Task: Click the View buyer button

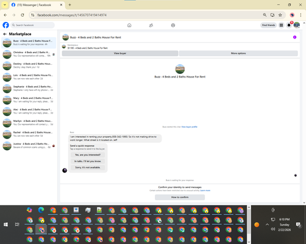Action: 120,53
